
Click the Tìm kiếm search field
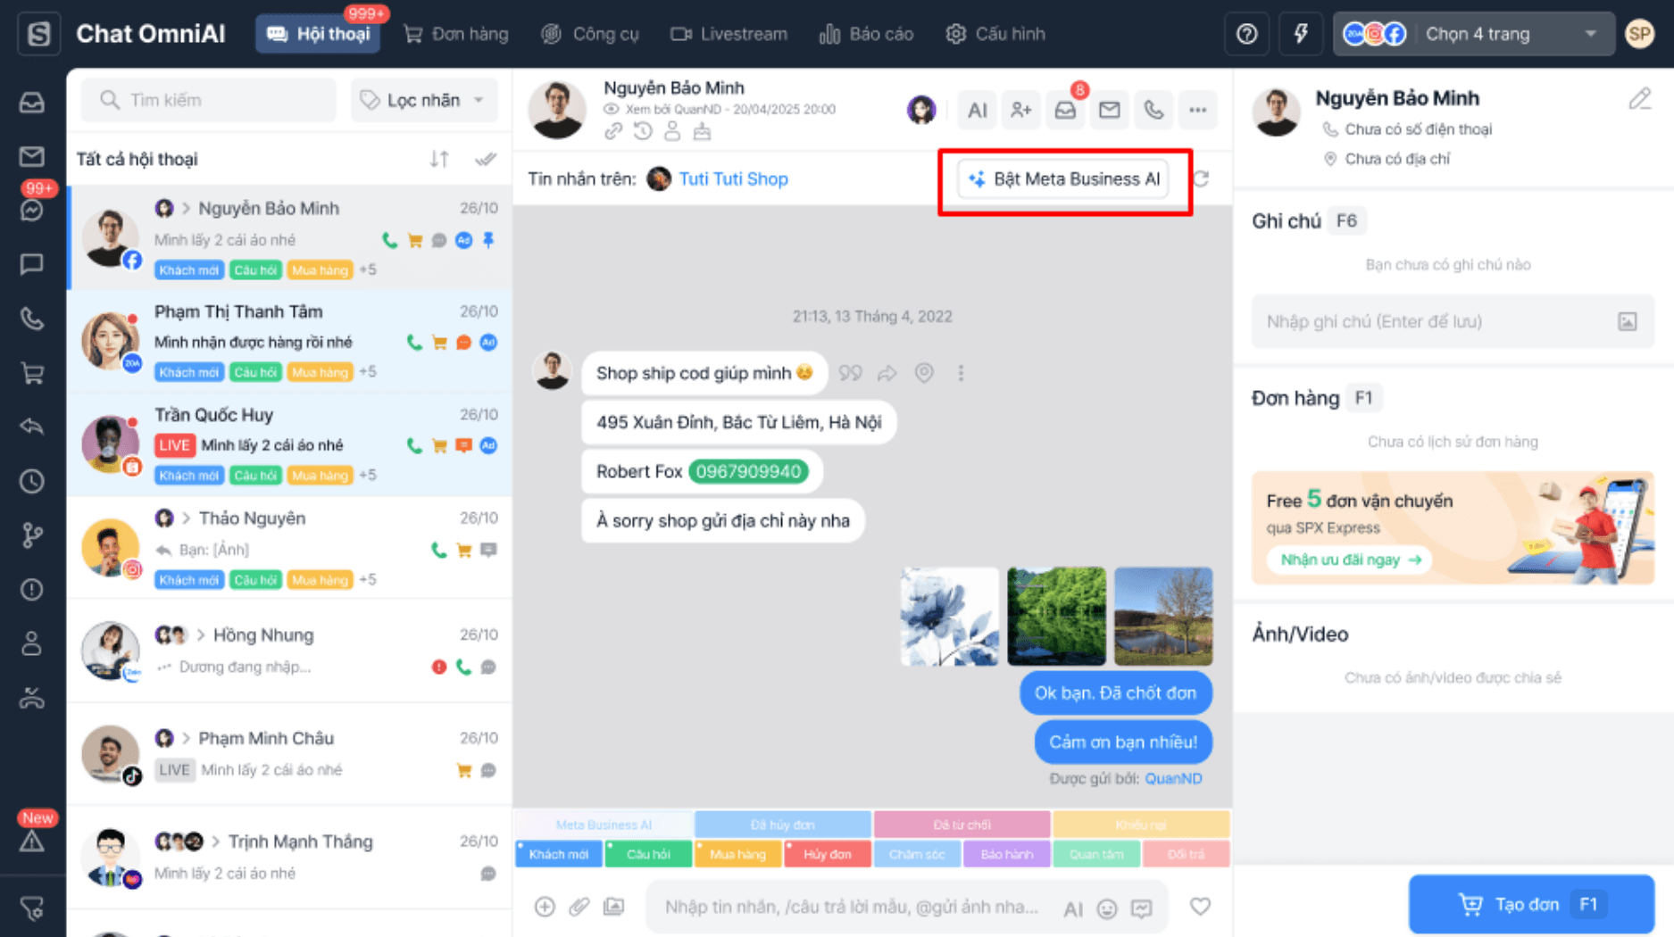point(209,100)
